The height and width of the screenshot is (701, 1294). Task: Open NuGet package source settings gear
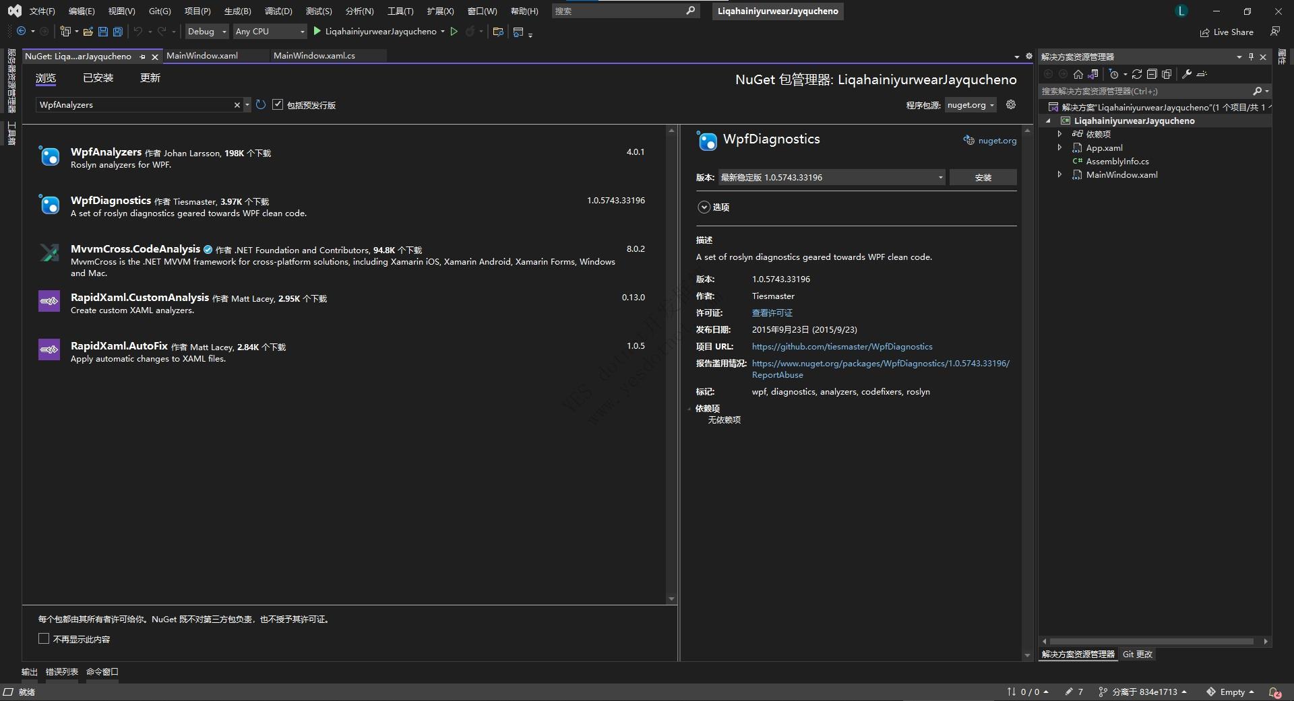click(x=1010, y=104)
